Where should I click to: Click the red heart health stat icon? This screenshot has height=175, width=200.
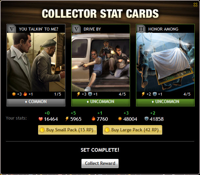pos(41,119)
